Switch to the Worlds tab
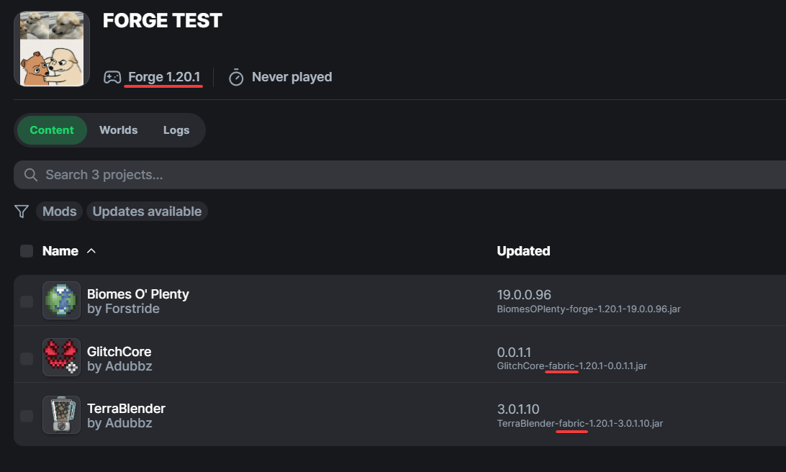Viewport: 786px width, 472px height. tap(118, 130)
